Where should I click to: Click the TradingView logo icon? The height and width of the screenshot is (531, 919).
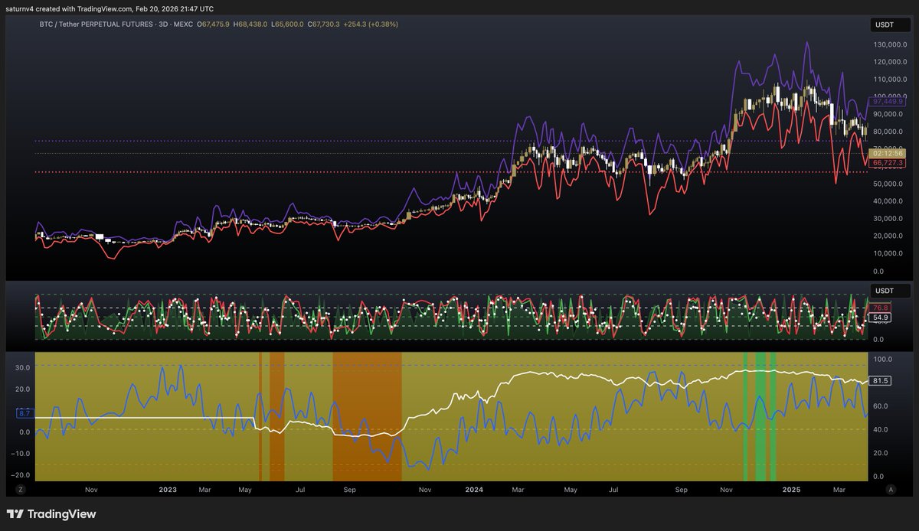15,514
